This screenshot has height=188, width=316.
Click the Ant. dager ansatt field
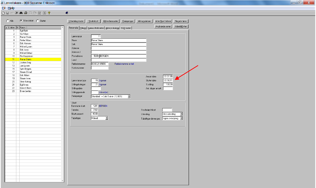tap(168, 88)
